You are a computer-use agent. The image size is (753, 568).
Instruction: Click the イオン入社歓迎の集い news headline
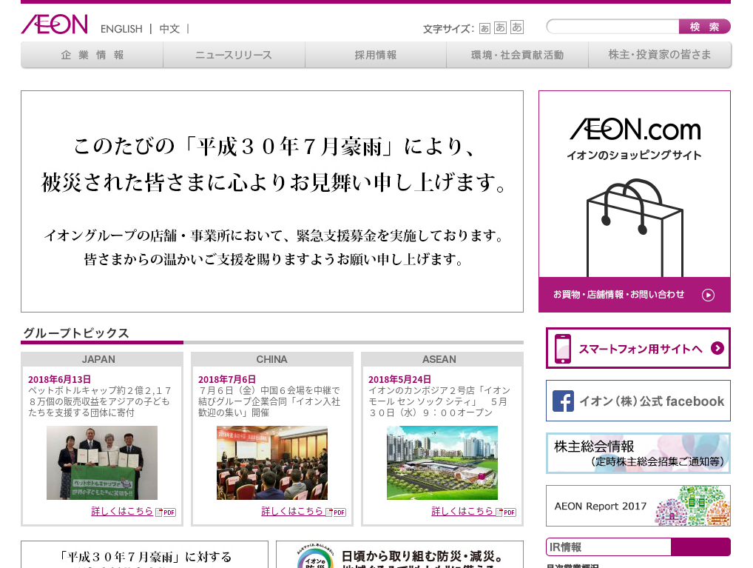point(269,401)
